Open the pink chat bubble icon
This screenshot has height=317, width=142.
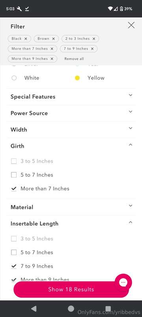click(123, 283)
